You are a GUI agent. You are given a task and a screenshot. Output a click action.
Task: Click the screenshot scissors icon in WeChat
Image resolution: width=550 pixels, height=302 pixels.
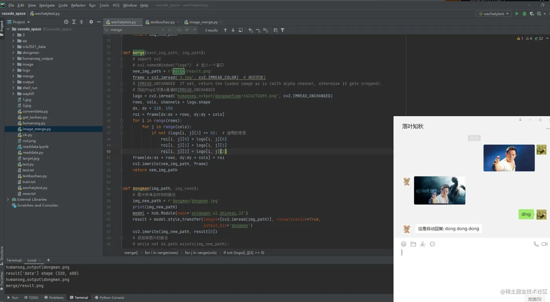[423, 244]
